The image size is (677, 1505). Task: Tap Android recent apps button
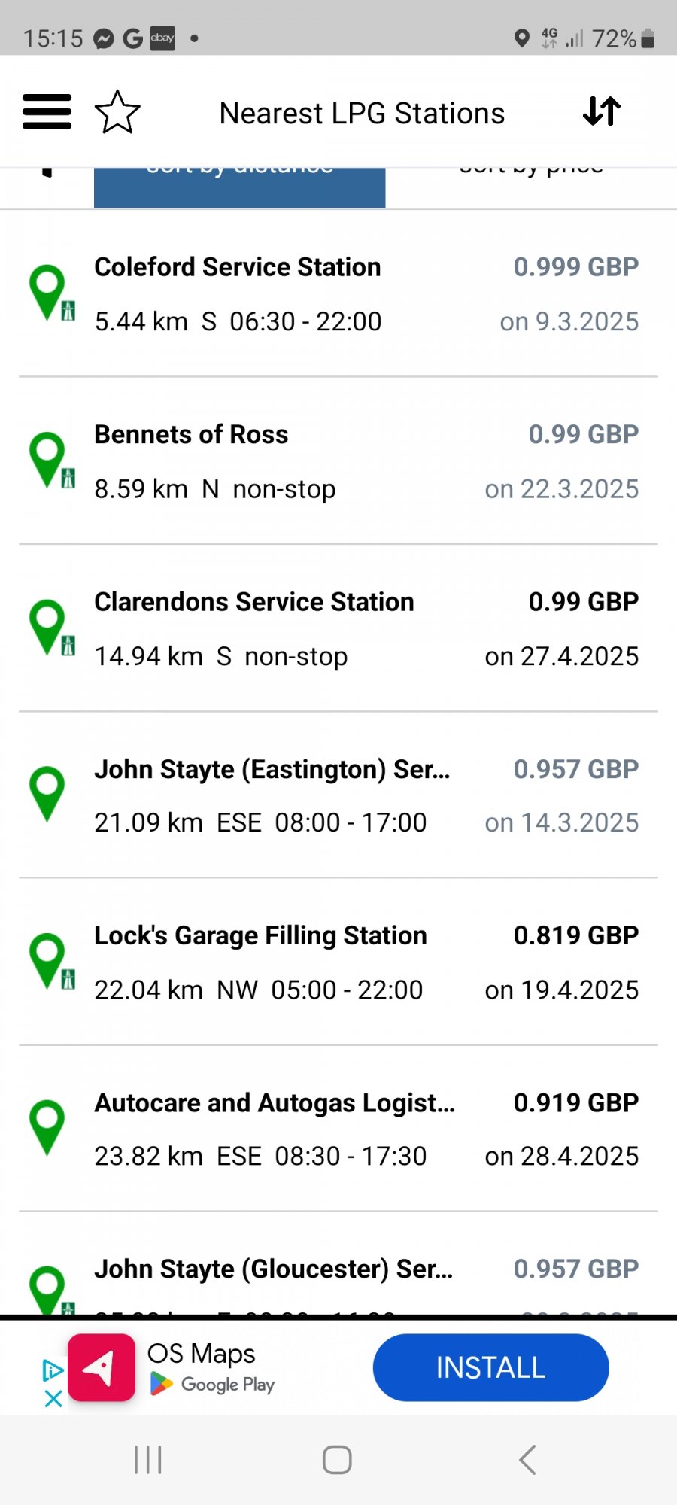pyautogui.click(x=147, y=1460)
